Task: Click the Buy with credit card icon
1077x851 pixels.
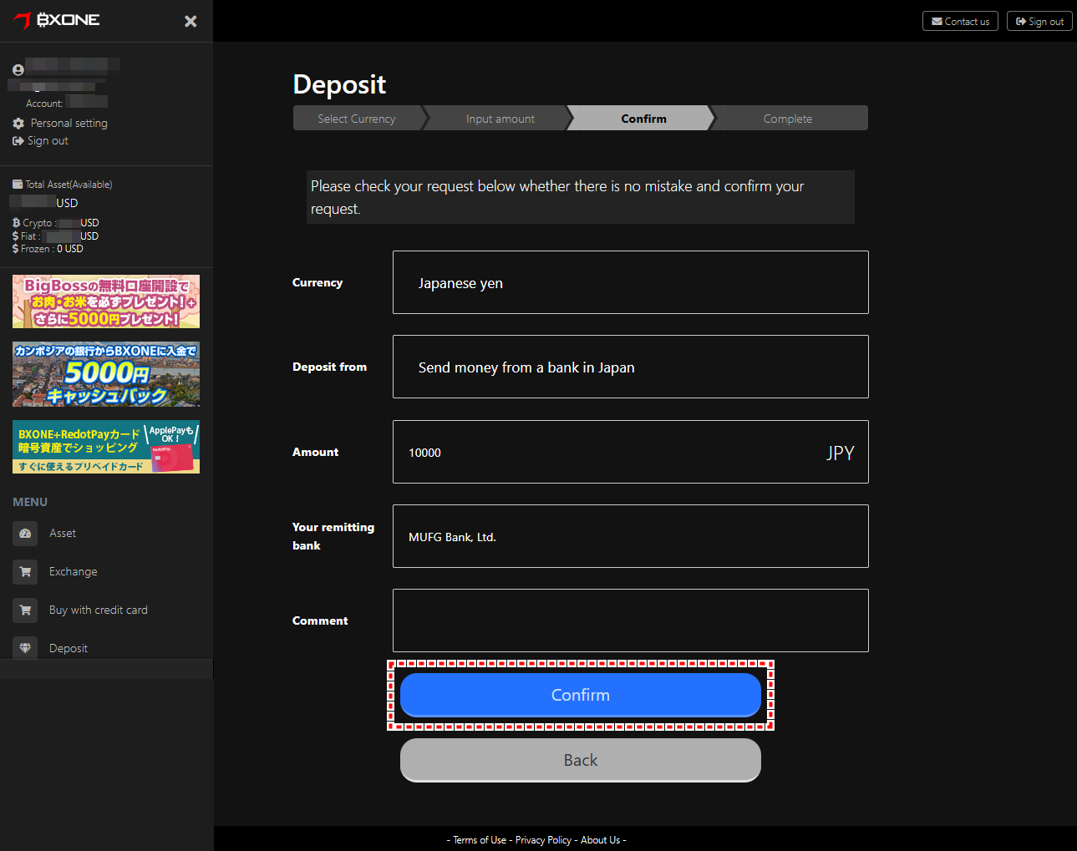Action: [25, 610]
